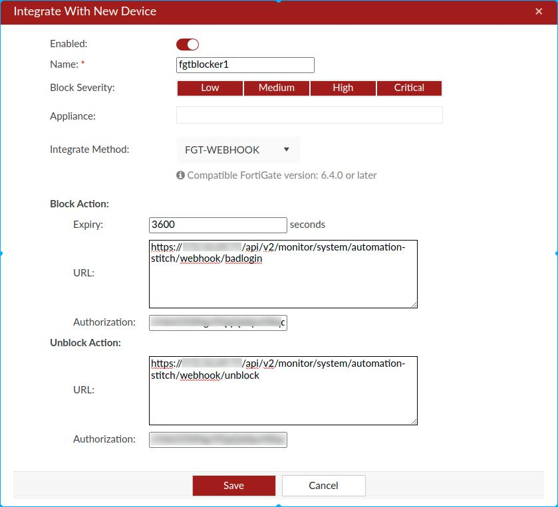
Task: Expand the FGT-WEBHOOK method list
Action: 237,150
